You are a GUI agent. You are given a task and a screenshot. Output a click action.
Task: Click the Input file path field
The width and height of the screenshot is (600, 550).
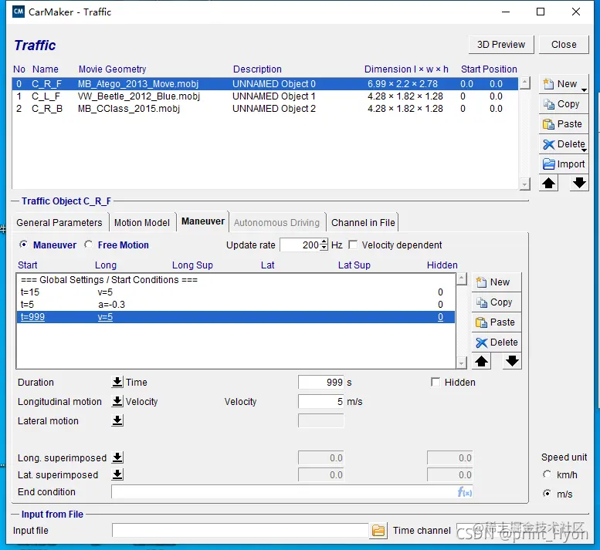pos(240,531)
